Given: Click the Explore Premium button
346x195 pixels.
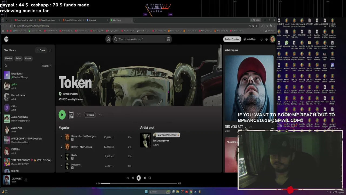Looking at the screenshot, I should pos(232,39).
